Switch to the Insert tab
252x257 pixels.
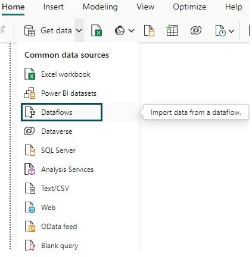[53, 7]
